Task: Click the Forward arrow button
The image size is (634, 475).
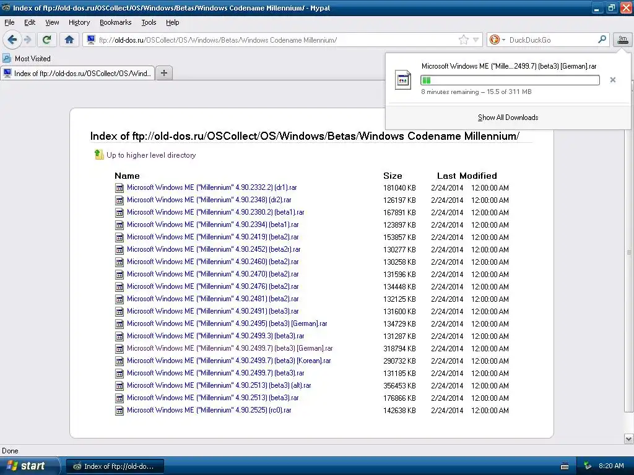Action: coord(27,40)
